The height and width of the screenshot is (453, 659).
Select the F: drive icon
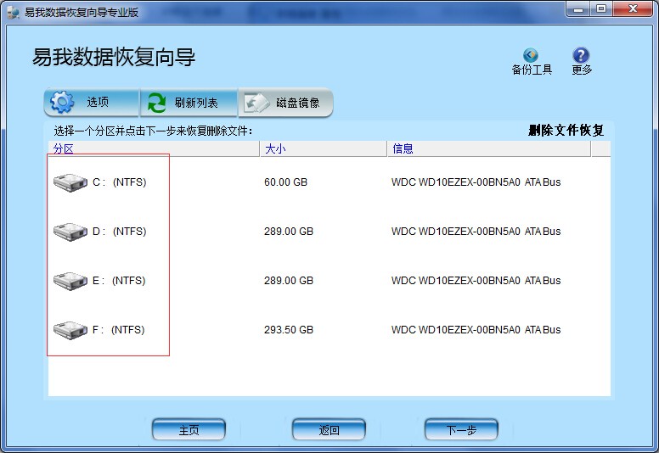coord(70,329)
